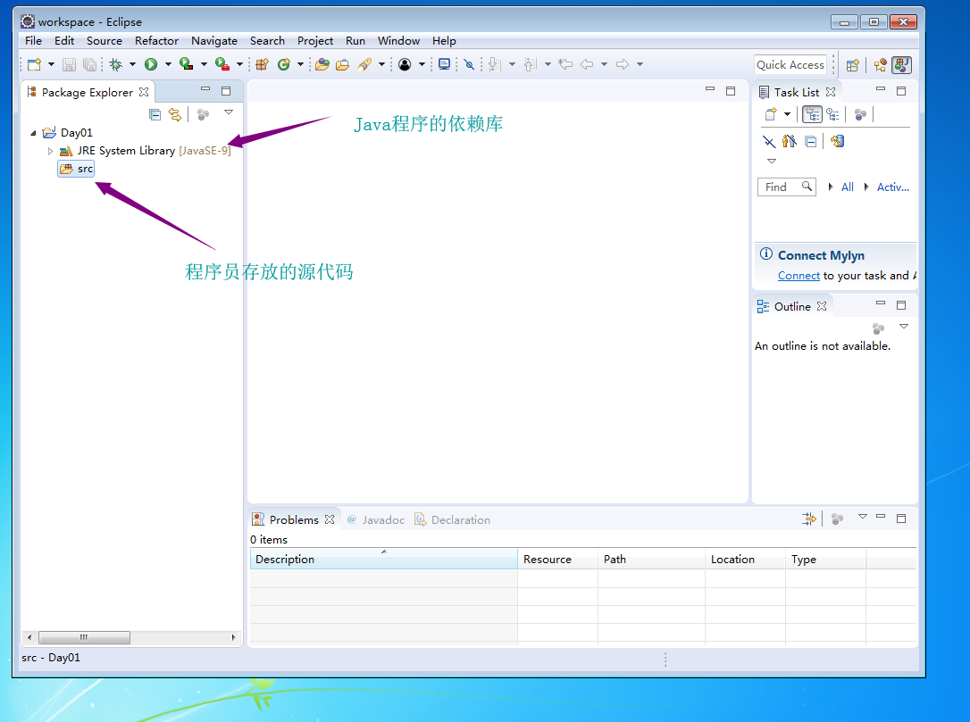Open the Navigate menu
970x722 pixels.
214,41
